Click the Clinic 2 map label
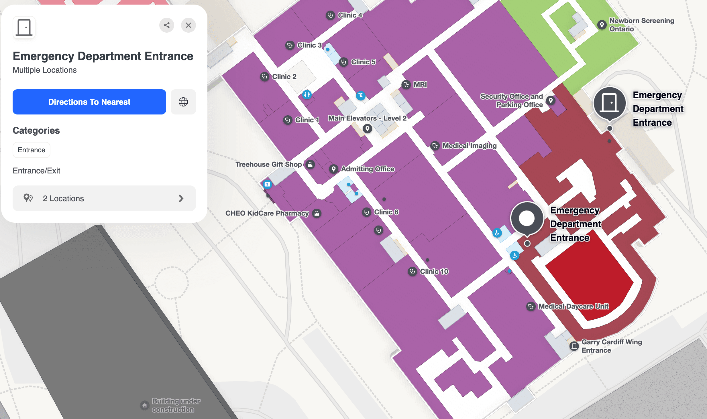 click(x=284, y=77)
